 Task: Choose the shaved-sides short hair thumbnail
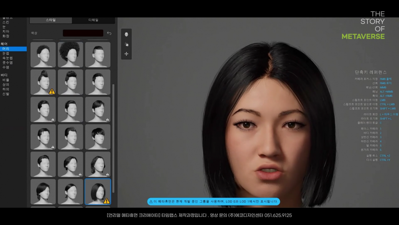click(x=98, y=55)
